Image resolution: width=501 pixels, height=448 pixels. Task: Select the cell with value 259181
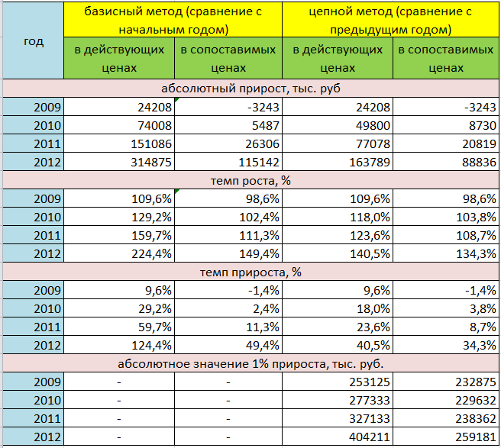click(x=446, y=437)
